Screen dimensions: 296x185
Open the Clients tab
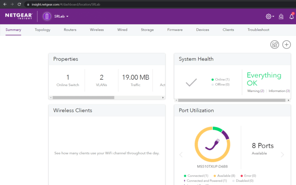click(228, 30)
